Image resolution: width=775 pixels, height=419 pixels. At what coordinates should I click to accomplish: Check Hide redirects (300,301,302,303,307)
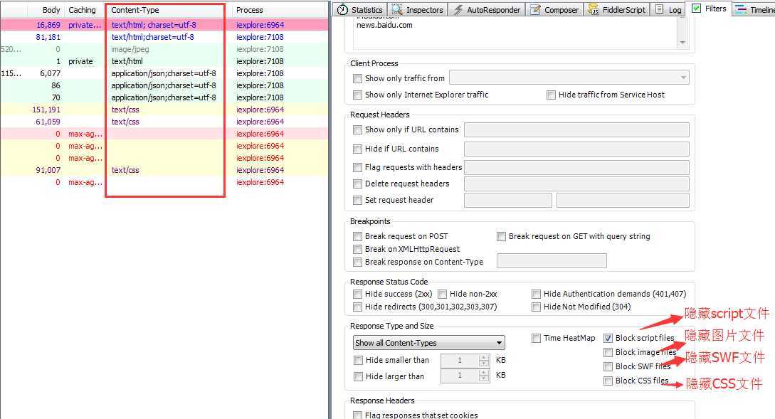click(357, 307)
